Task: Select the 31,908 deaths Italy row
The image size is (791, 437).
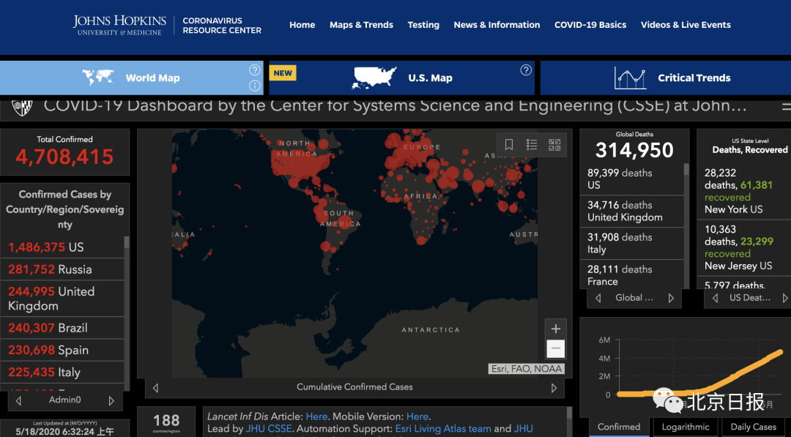Action: (631, 244)
